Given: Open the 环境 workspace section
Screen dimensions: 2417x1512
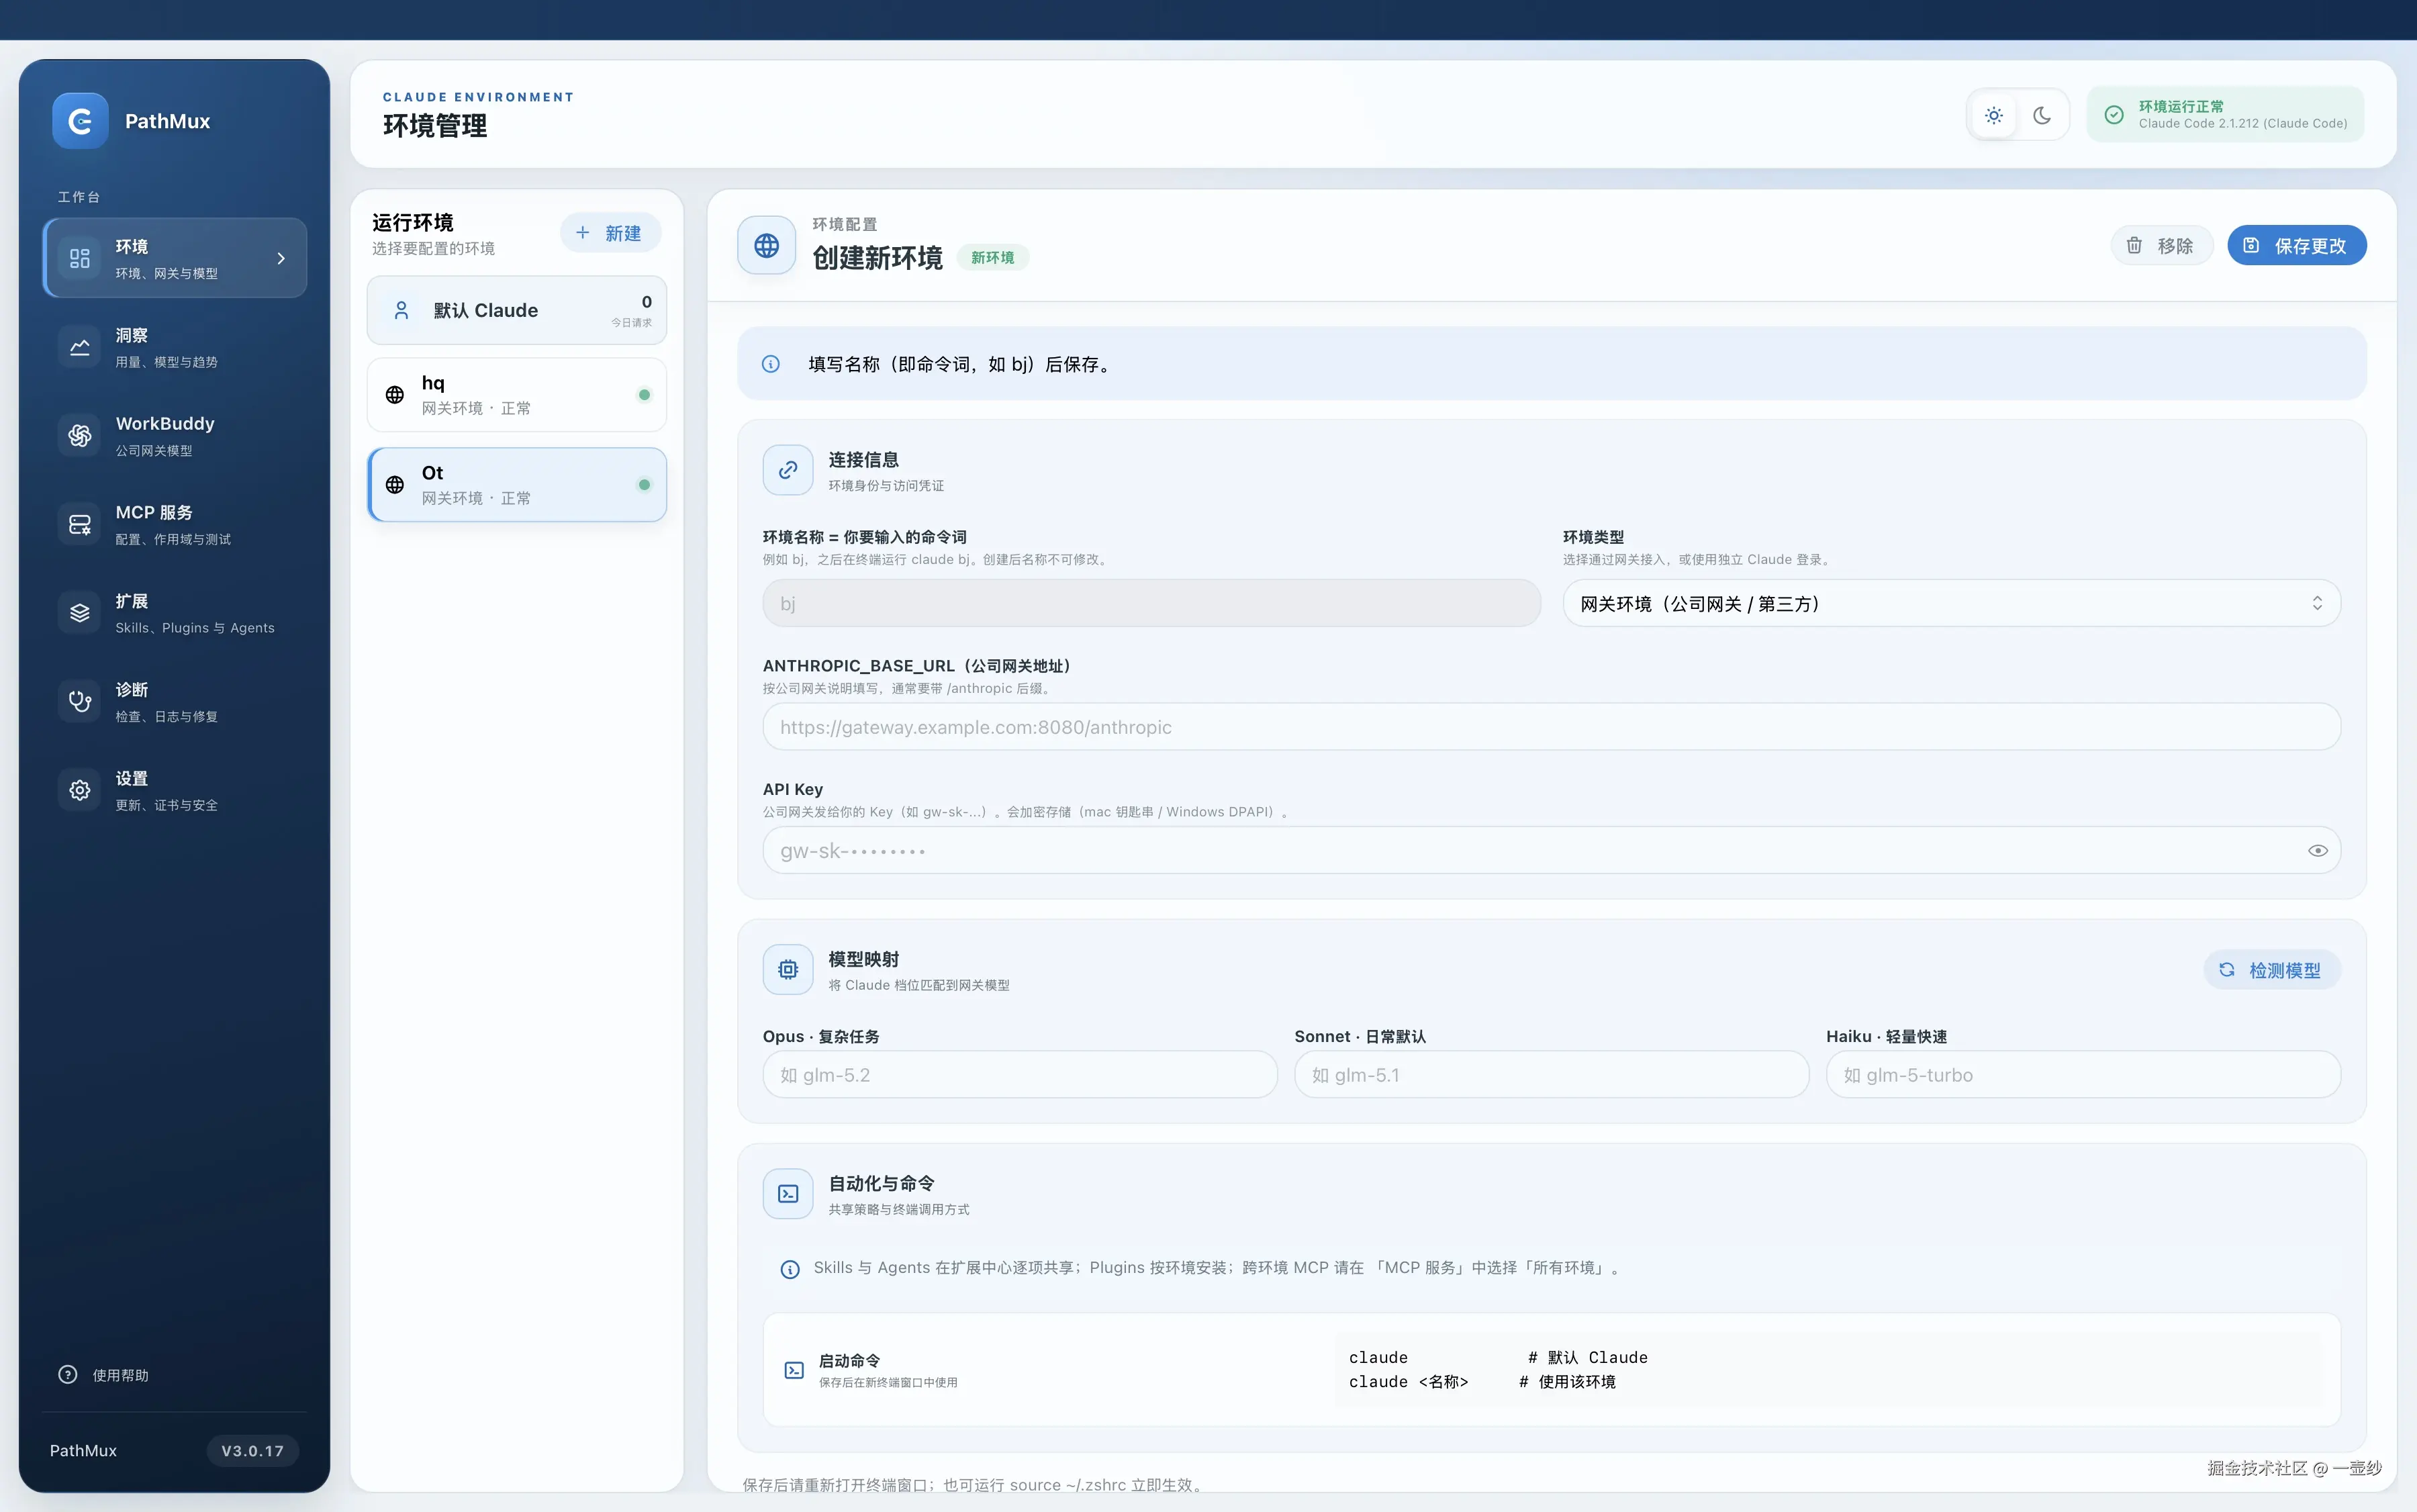Looking at the screenshot, I should [x=175, y=258].
